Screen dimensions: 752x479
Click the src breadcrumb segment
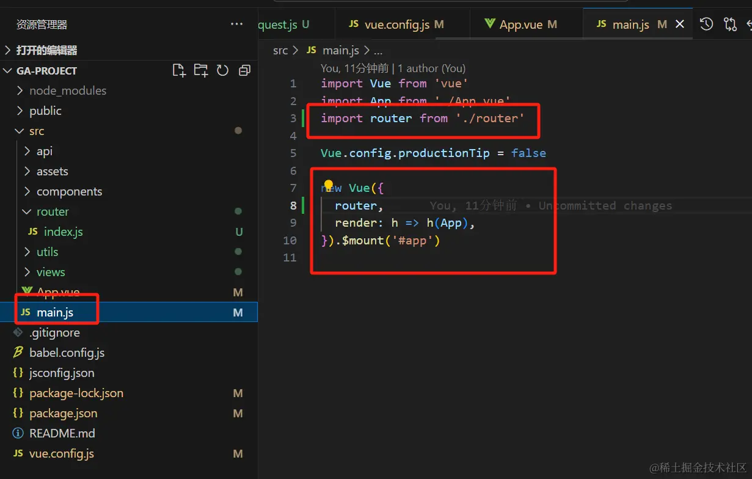pos(280,50)
